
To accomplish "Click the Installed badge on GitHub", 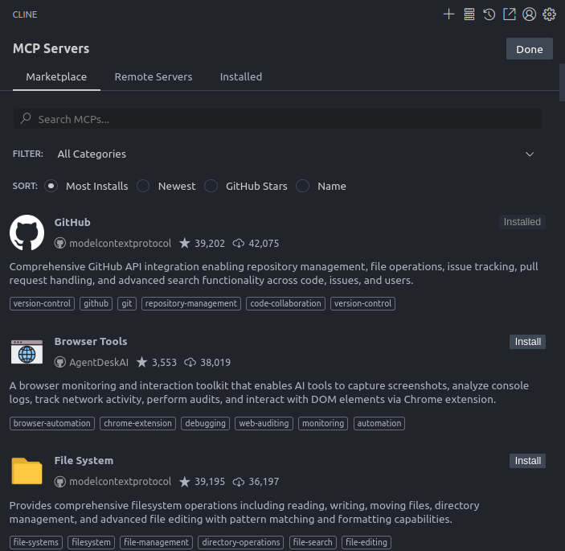I will click(x=522, y=222).
